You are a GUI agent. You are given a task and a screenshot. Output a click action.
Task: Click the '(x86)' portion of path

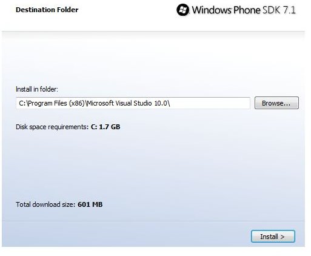(x=76, y=103)
